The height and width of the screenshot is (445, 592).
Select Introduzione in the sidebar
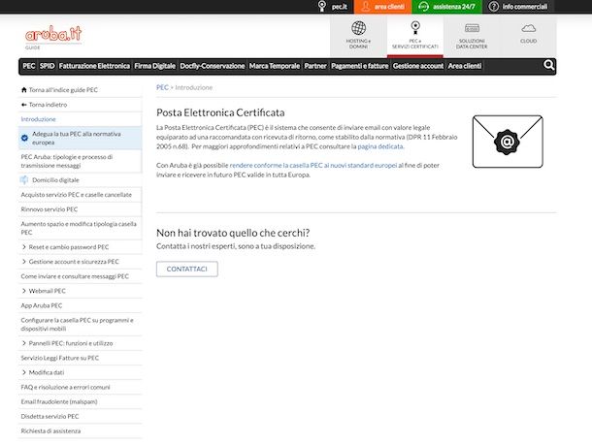38,119
